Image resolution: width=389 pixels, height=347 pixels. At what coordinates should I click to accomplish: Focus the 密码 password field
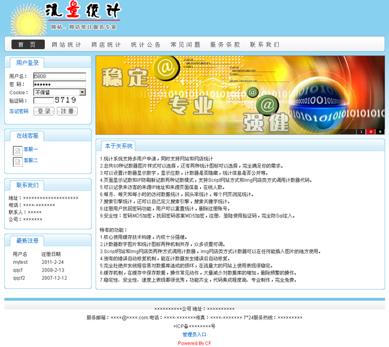pyautogui.click(x=60, y=84)
